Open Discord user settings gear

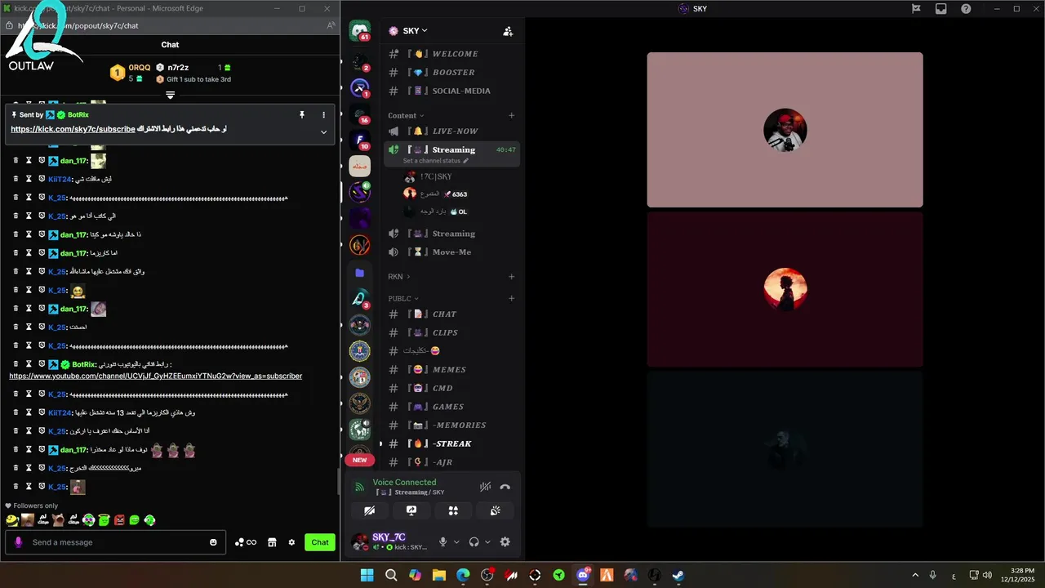pyautogui.click(x=505, y=541)
